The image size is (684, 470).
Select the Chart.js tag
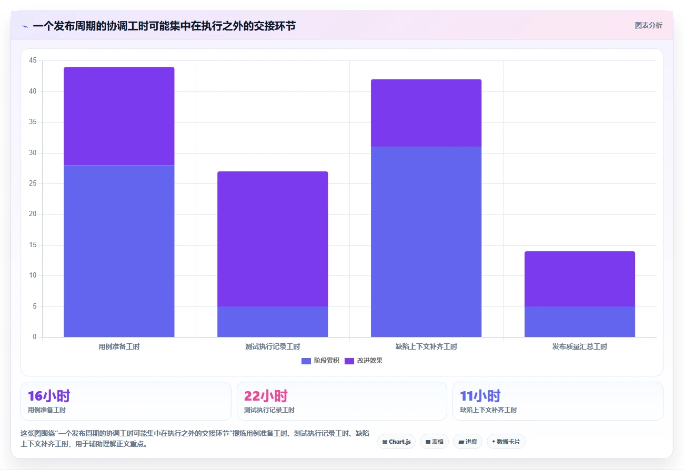tap(396, 442)
